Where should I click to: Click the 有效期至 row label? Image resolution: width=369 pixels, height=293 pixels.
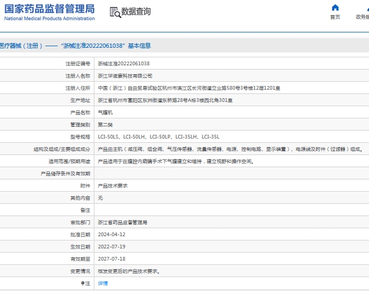point(80,259)
